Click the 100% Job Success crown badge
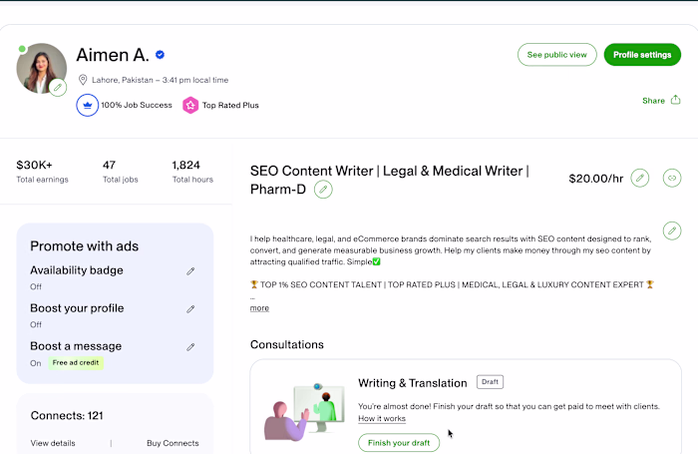 click(x=88, y=105)
